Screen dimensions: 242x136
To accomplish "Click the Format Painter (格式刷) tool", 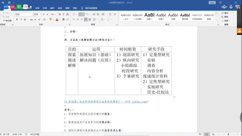I will click(x=8, y=20).
